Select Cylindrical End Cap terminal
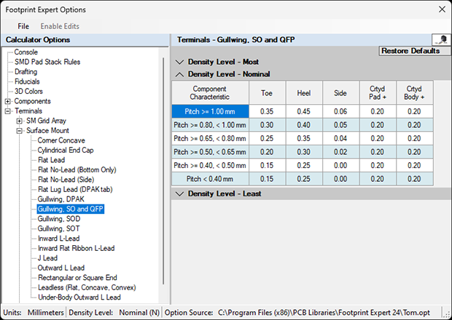 pyautogui.click(x=66, y=150)
